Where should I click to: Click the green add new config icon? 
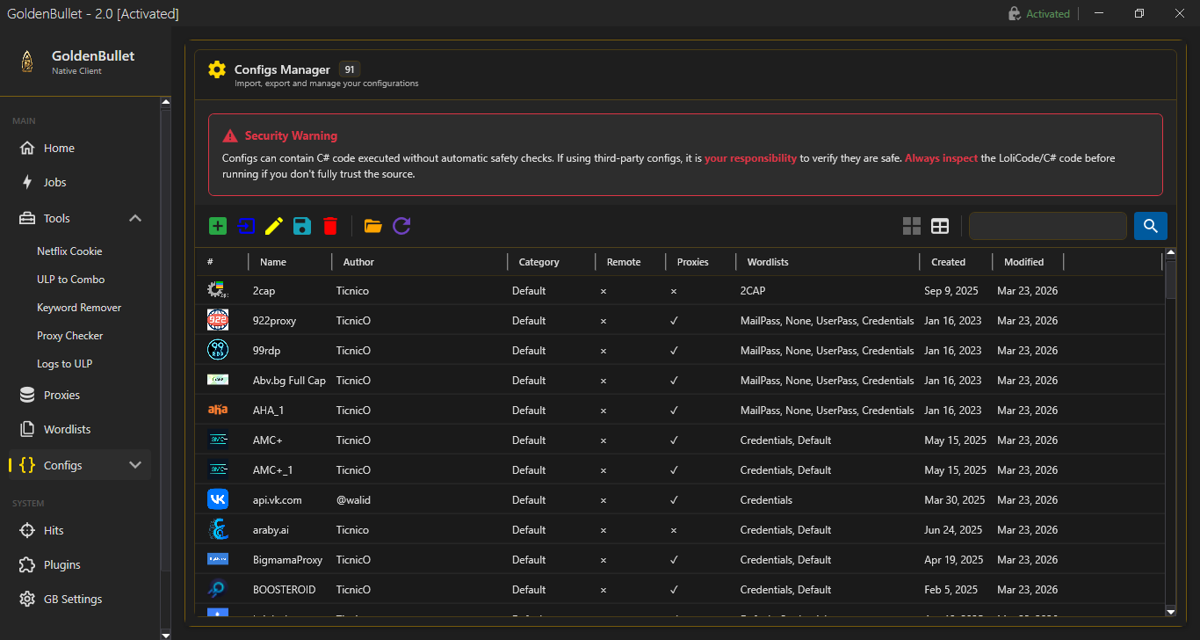(x=218, y=226)
